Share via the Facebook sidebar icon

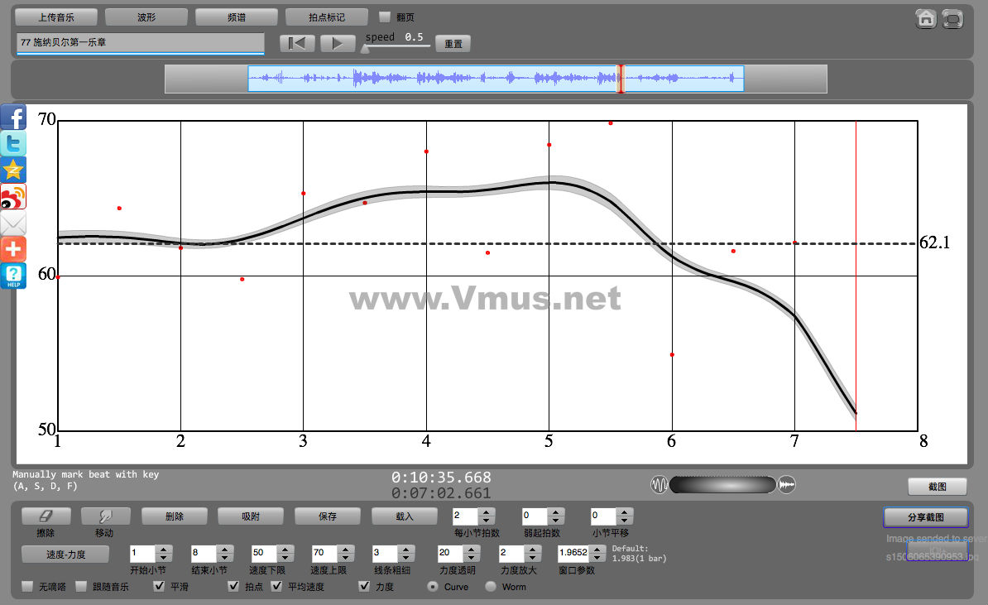tap(13, 118)
